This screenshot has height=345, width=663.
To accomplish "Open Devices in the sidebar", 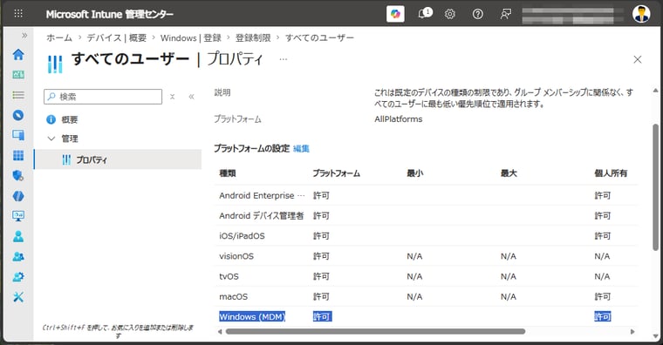I will tap(18, 135).
